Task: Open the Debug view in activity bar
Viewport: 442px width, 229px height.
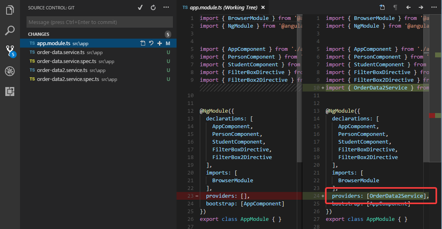Action: pos(10,71)
